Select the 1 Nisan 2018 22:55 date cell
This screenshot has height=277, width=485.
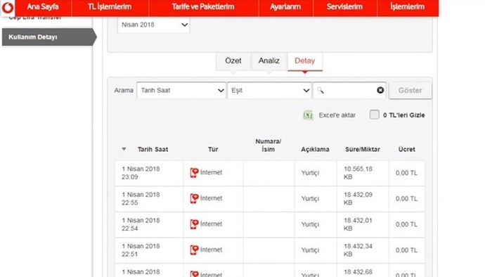click(x=149, y=199)
